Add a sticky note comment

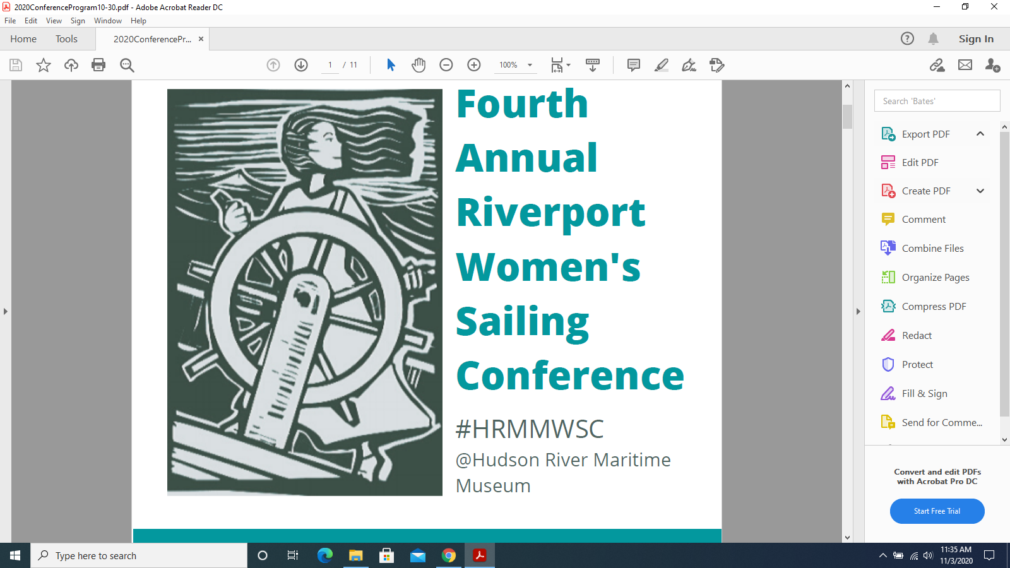(x=634, y=65)
